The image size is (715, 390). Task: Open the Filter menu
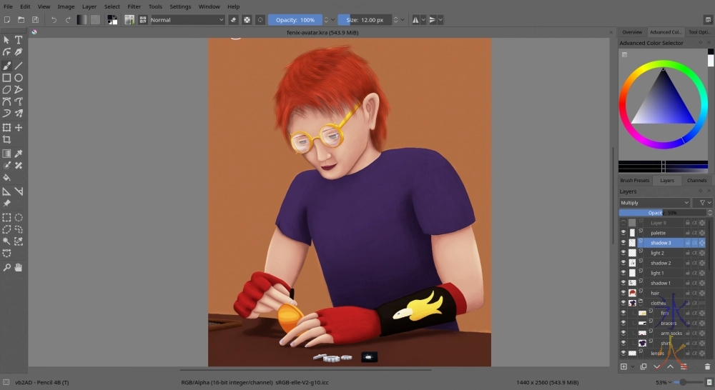[134, 6]
